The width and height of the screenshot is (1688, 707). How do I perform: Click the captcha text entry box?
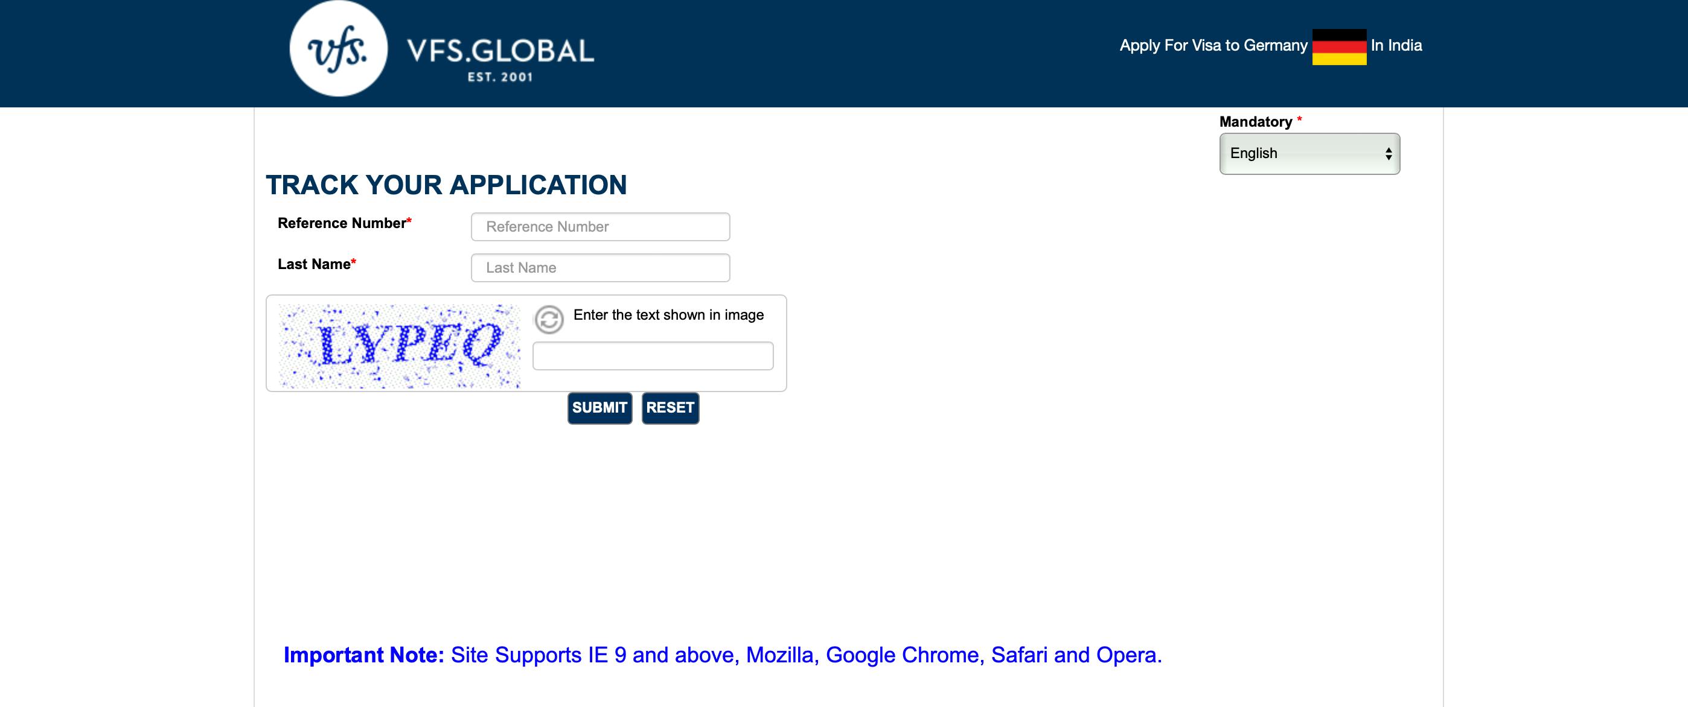click(x=653, y=356)
